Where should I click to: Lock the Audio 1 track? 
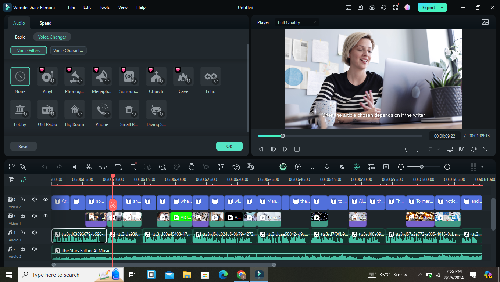pyautogui.click(x=23, y=232)
